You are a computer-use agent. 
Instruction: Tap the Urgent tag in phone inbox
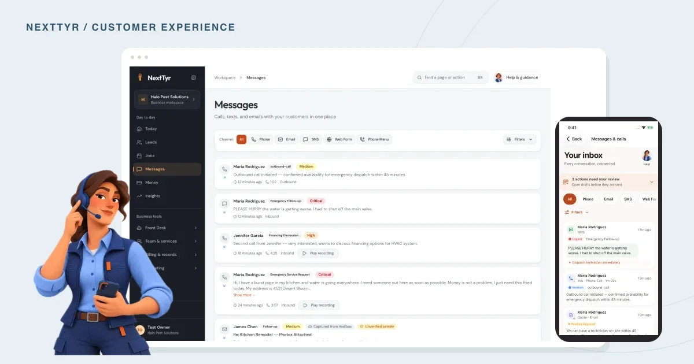(575, 239)
